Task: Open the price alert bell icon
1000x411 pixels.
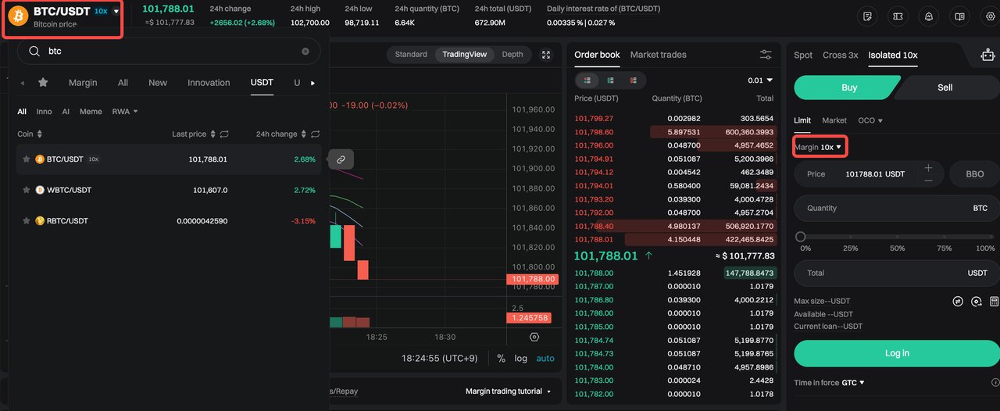Action: (930, 16)
